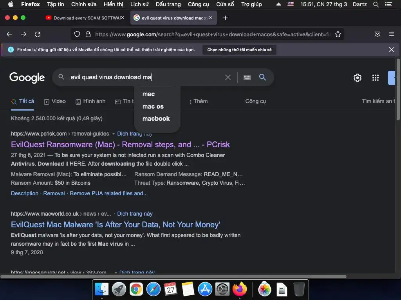Open the 'Công cụ' menu in menu bar
401x300 pixels.
click(x=199, y=4)
